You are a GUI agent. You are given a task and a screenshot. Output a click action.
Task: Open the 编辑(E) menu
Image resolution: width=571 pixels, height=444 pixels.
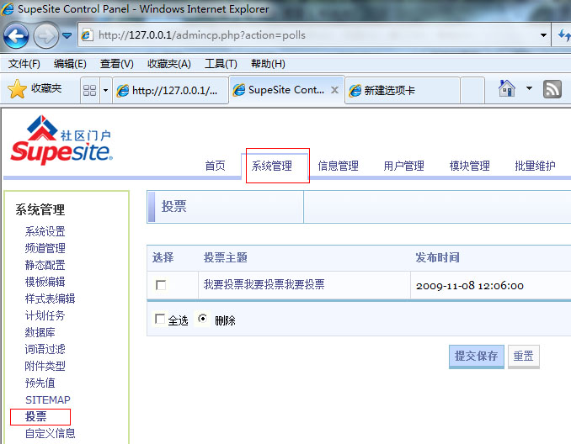pyautogui.click(x=70, y=64)
